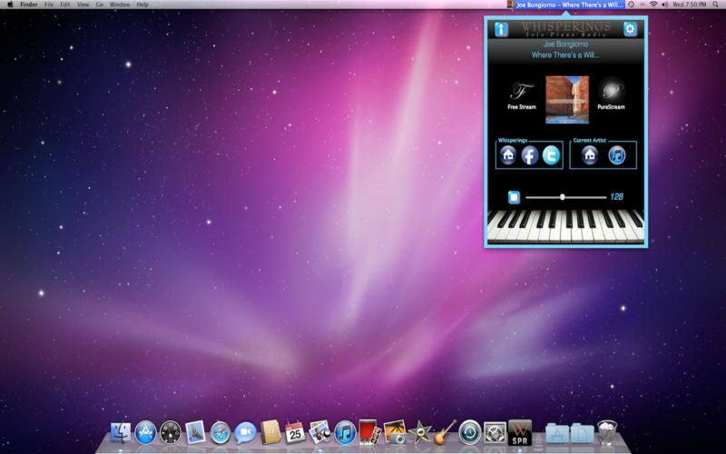The height and width of the screenshot is (454, 726).
Task: Open Dashboard from the Dock
Action: 171,433
